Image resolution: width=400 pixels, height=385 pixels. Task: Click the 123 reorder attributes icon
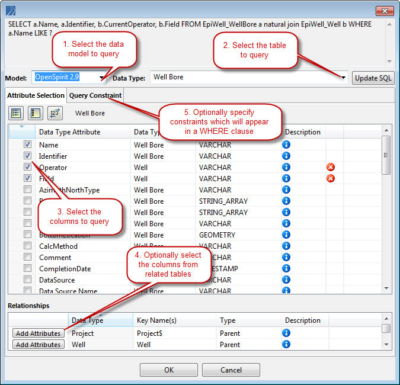pyautogui.click(x=55, y=113)
